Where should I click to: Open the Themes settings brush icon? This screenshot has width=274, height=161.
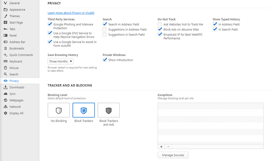tap(5, 16)
